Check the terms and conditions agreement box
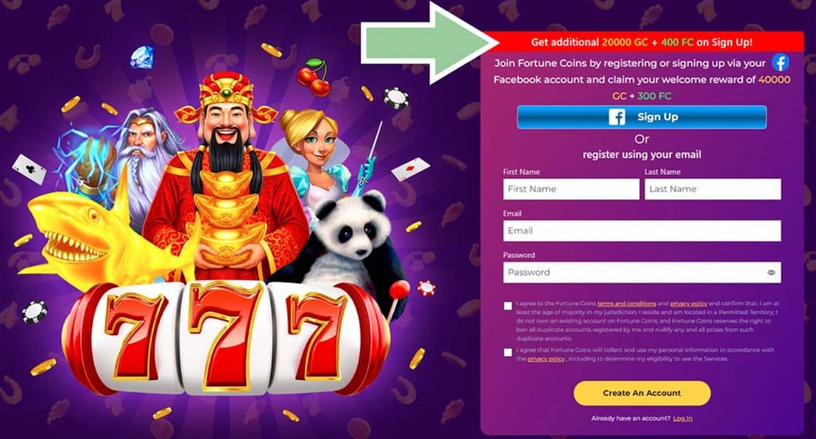The width and height of the screenshot is (816, 439). click(508, 306)
